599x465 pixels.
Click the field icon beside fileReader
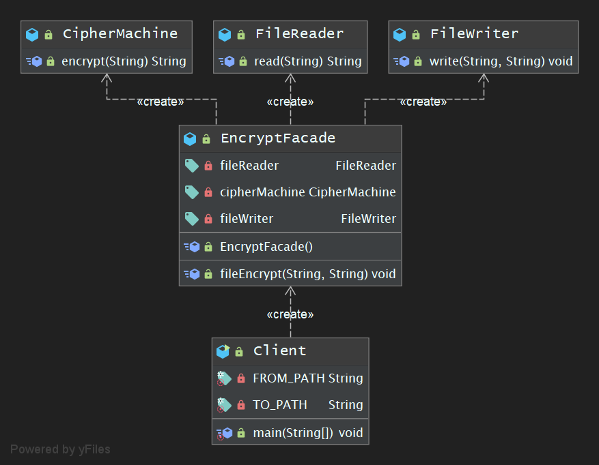click(x=191, y=166)
